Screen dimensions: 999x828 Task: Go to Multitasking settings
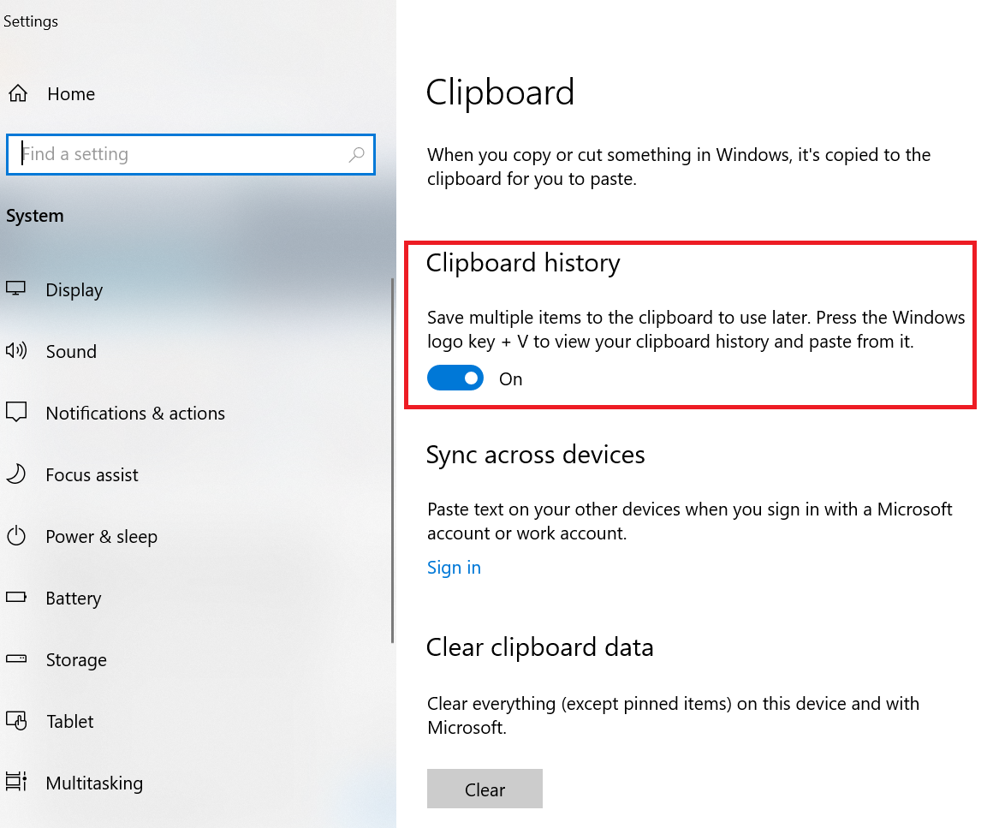[94, 783]
